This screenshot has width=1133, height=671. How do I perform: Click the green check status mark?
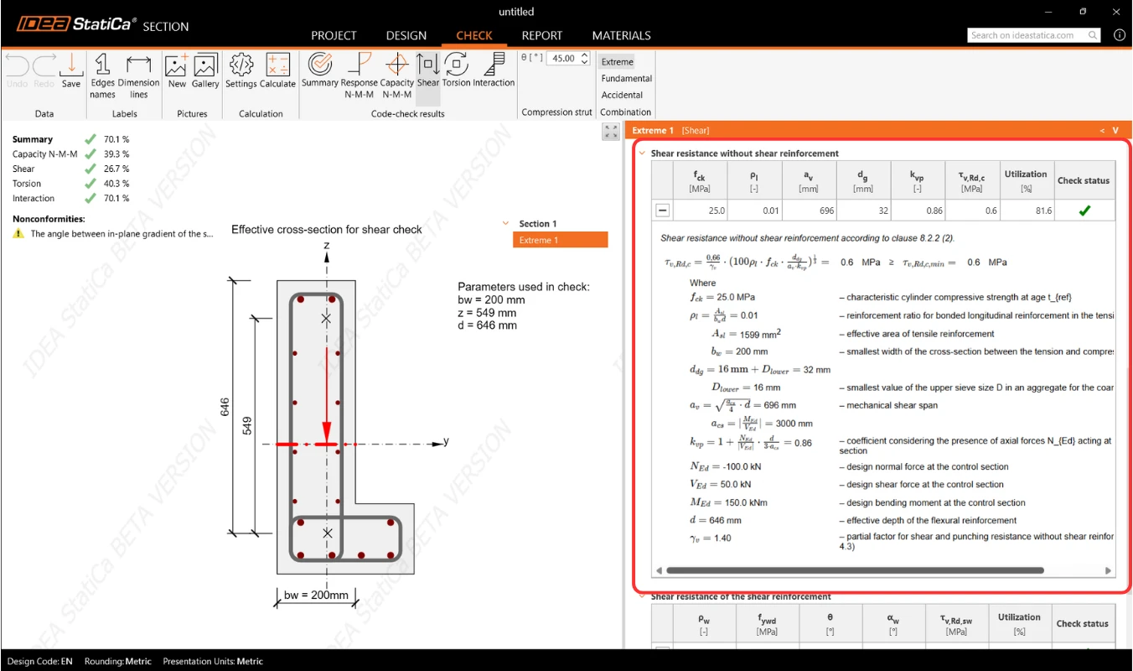pyautogui.click(x=1084, y=211)
